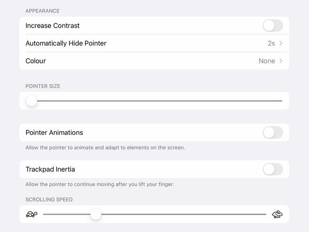The image size is (309, 232).
Task: Click the Pointer Size slider knob
Action: coord(32,101)
